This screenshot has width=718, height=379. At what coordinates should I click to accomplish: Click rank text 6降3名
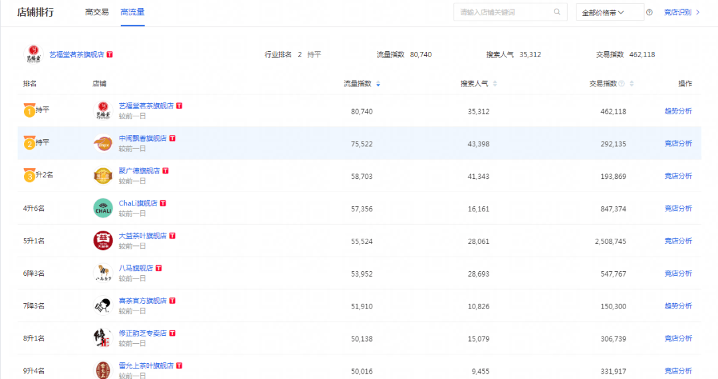pos(34,273)
